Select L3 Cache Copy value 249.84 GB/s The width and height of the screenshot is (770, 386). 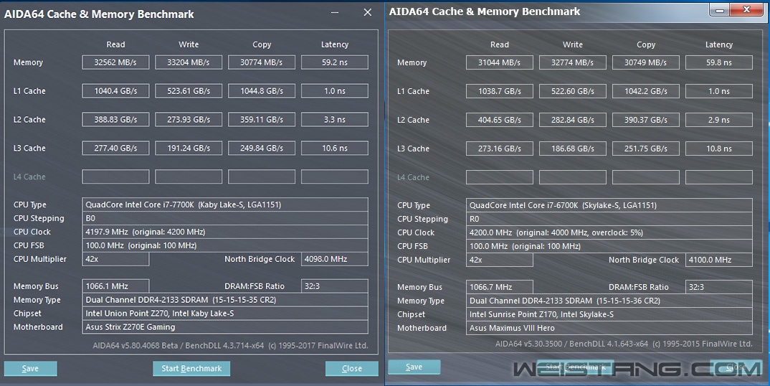[x=262, y=148]
